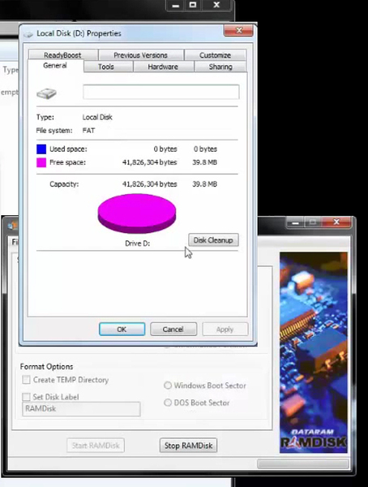Click the drive icon in Properties title bar
368x487 pixels.
pyautogui.click(x=28, y=34)
